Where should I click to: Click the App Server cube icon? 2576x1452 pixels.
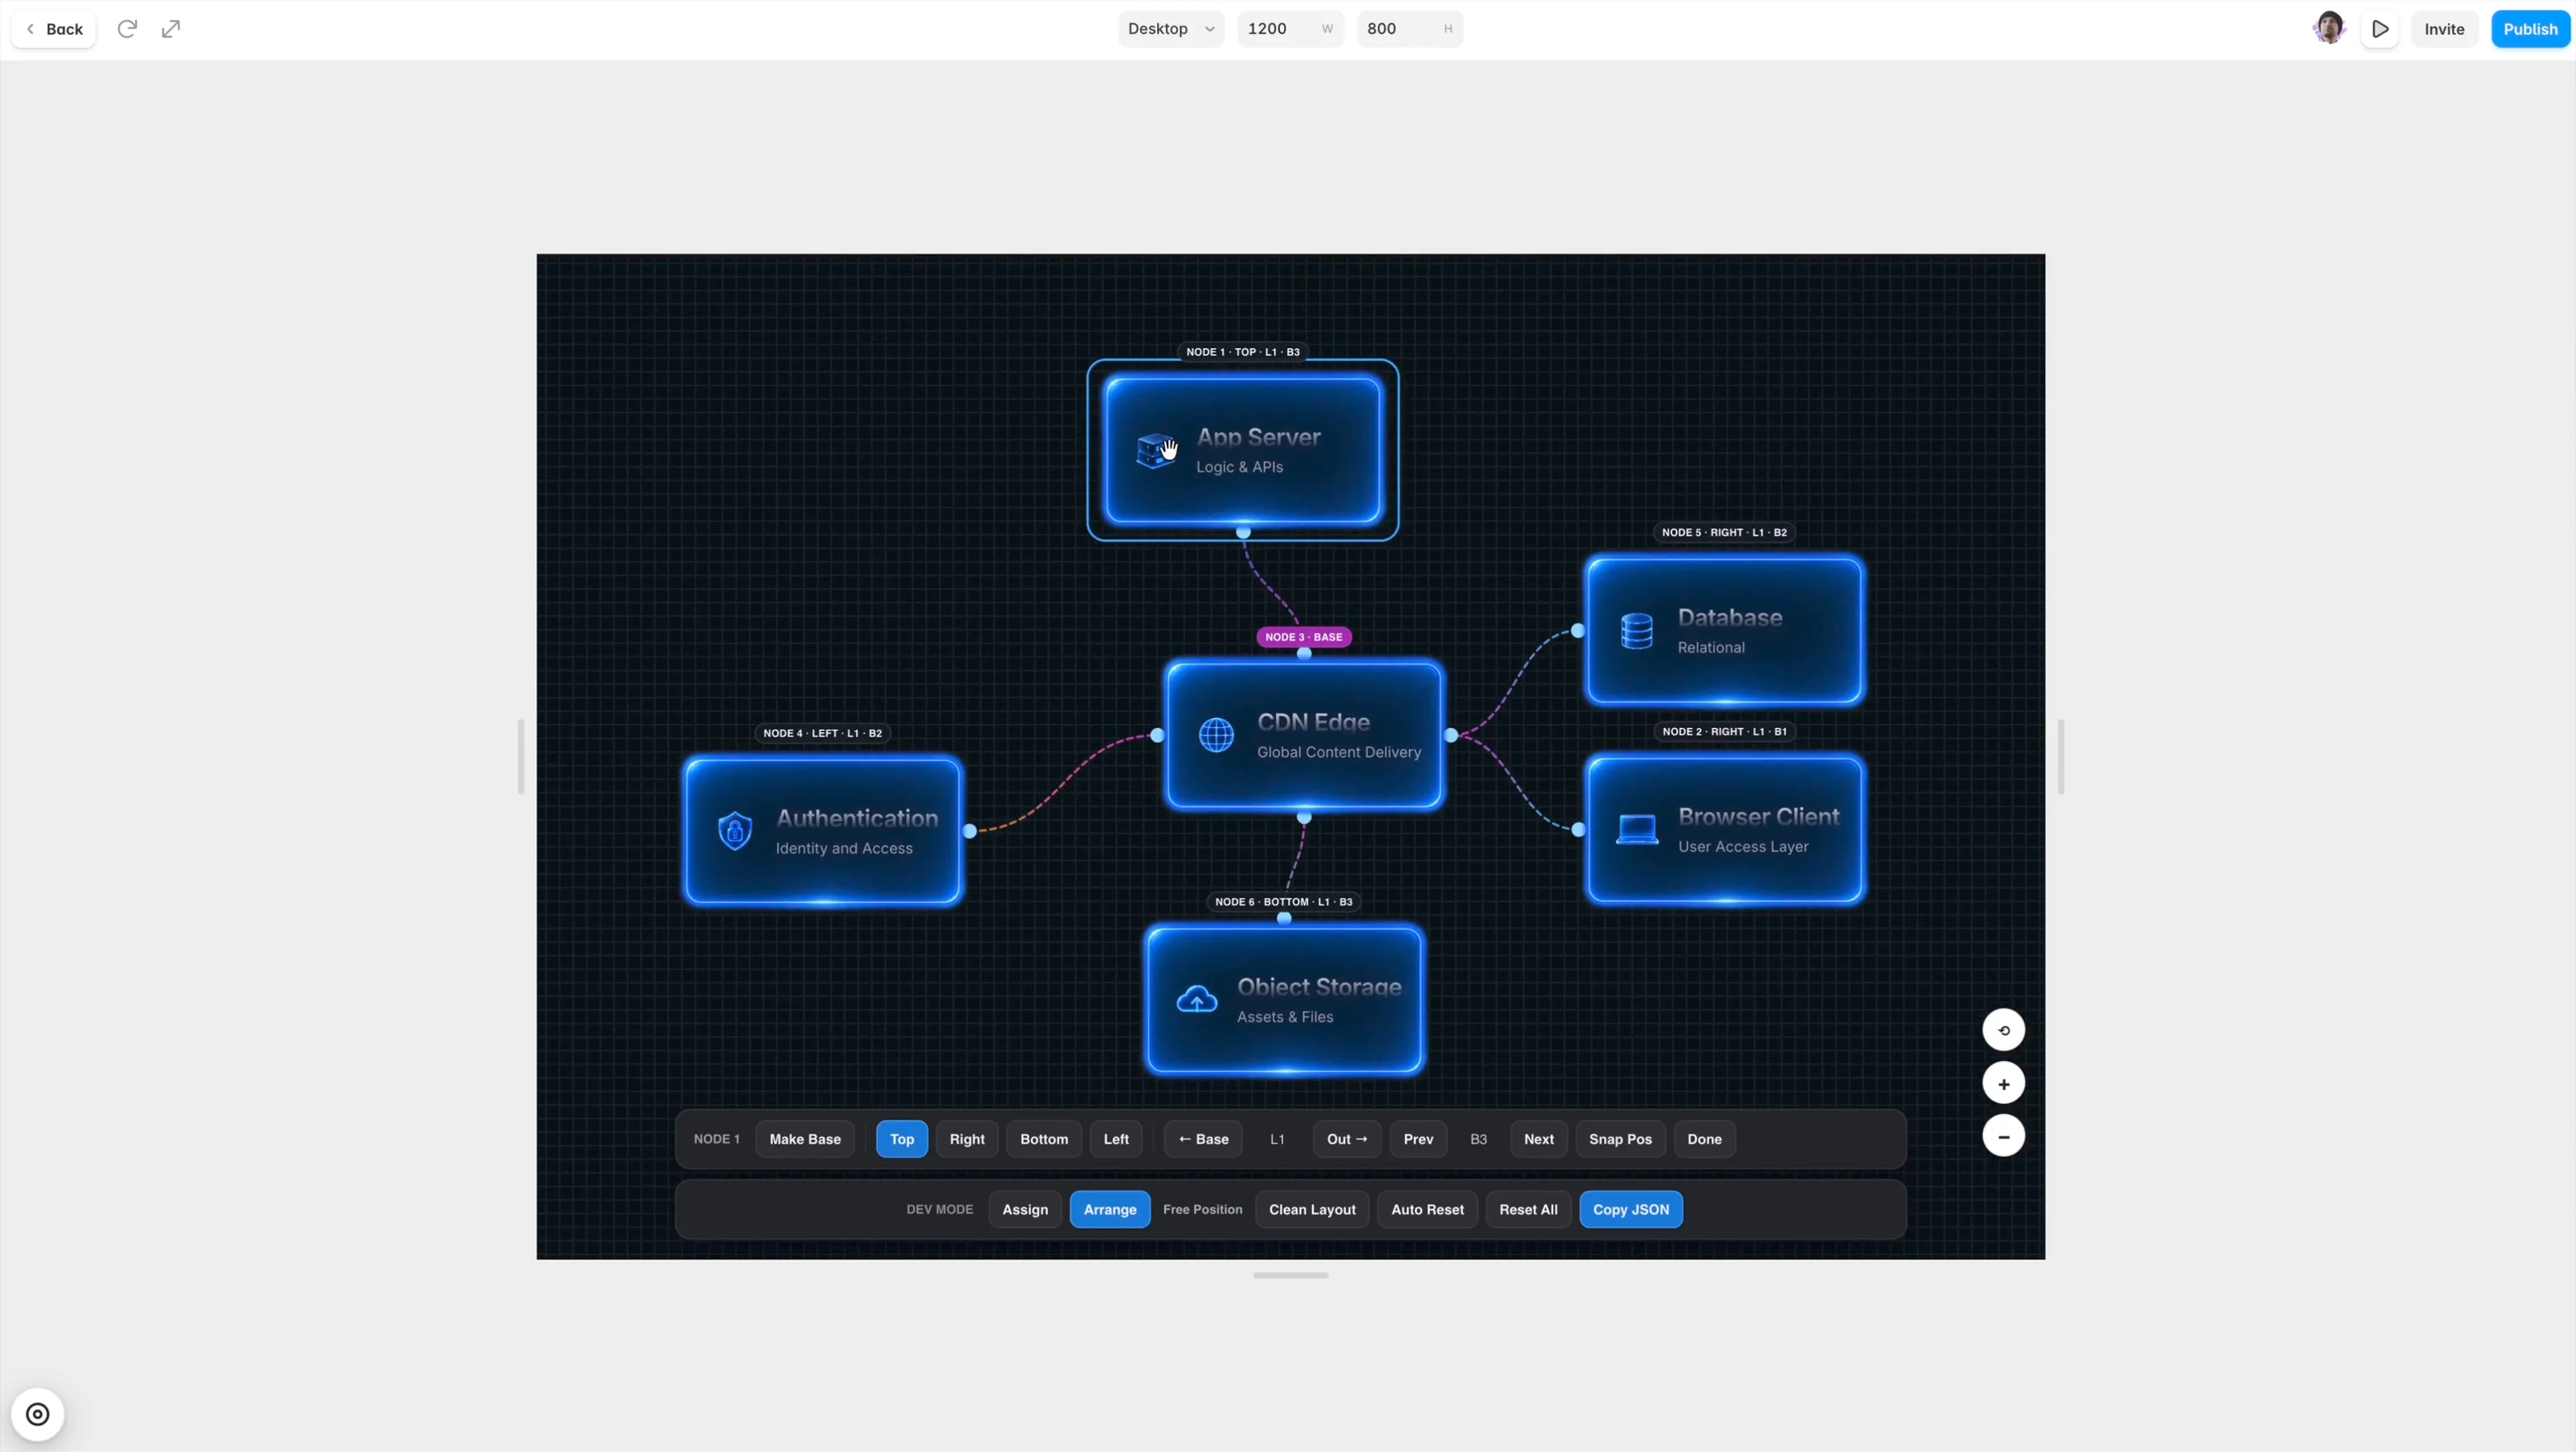(x=1155, y=450)
